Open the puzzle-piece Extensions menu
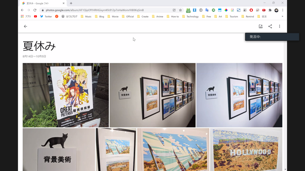305x171 pixels. (x=270, y=10)
